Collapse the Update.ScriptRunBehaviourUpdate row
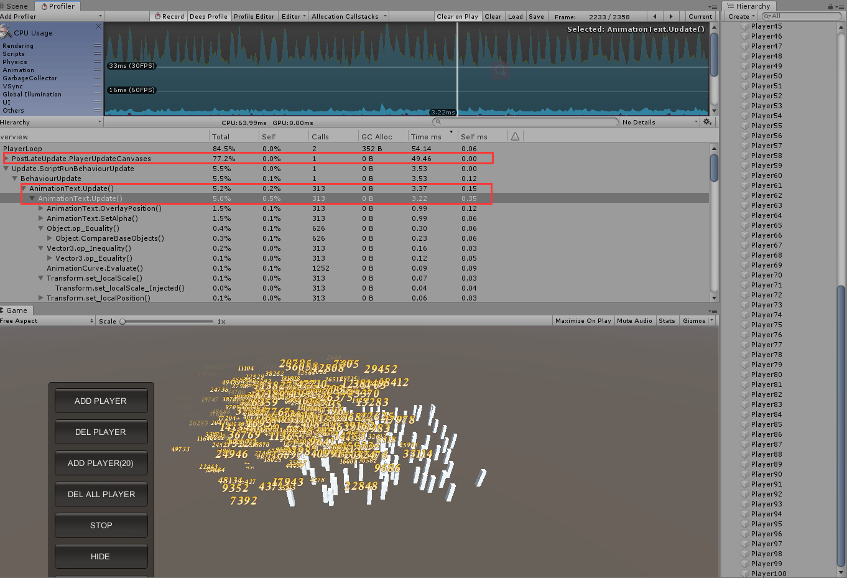Viewport: 847px width, 578px height. (6, 169)
